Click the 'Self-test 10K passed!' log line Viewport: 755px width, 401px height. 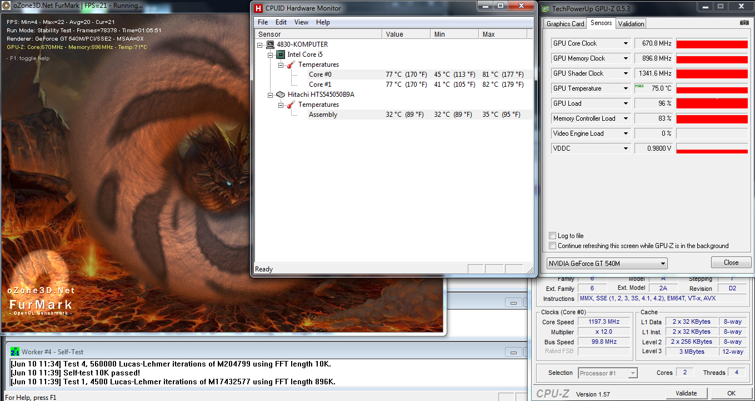click(75, 373)
